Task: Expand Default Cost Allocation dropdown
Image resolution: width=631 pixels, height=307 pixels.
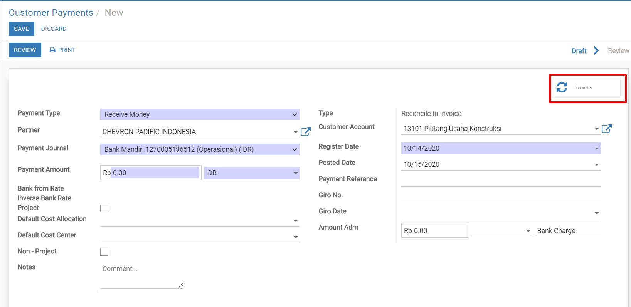Action: (296, 221)
